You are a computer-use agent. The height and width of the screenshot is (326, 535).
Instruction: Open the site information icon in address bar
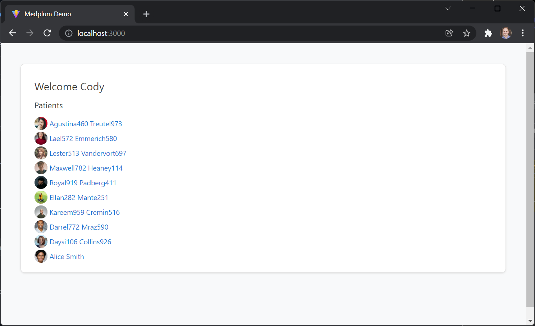click(68, 33)
